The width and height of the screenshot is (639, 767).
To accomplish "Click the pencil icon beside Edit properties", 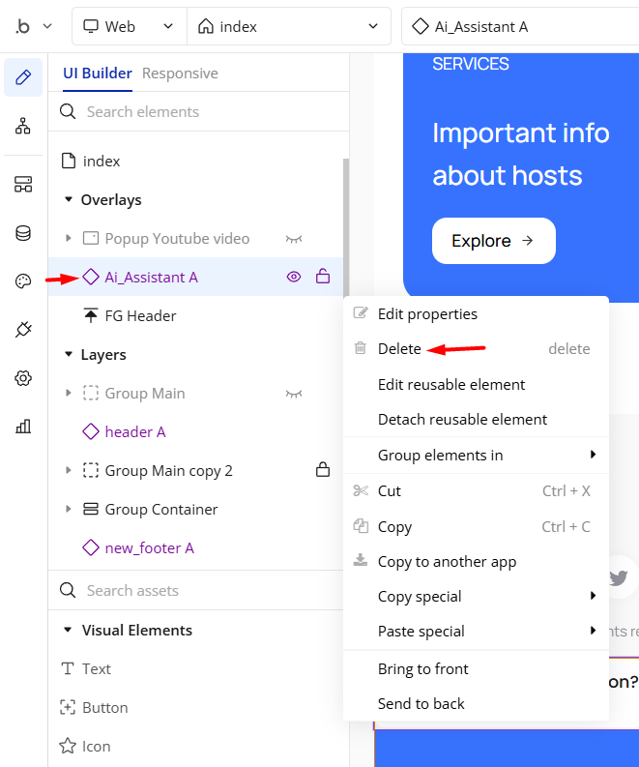I will pyautogui.click(x=361, y=313).
